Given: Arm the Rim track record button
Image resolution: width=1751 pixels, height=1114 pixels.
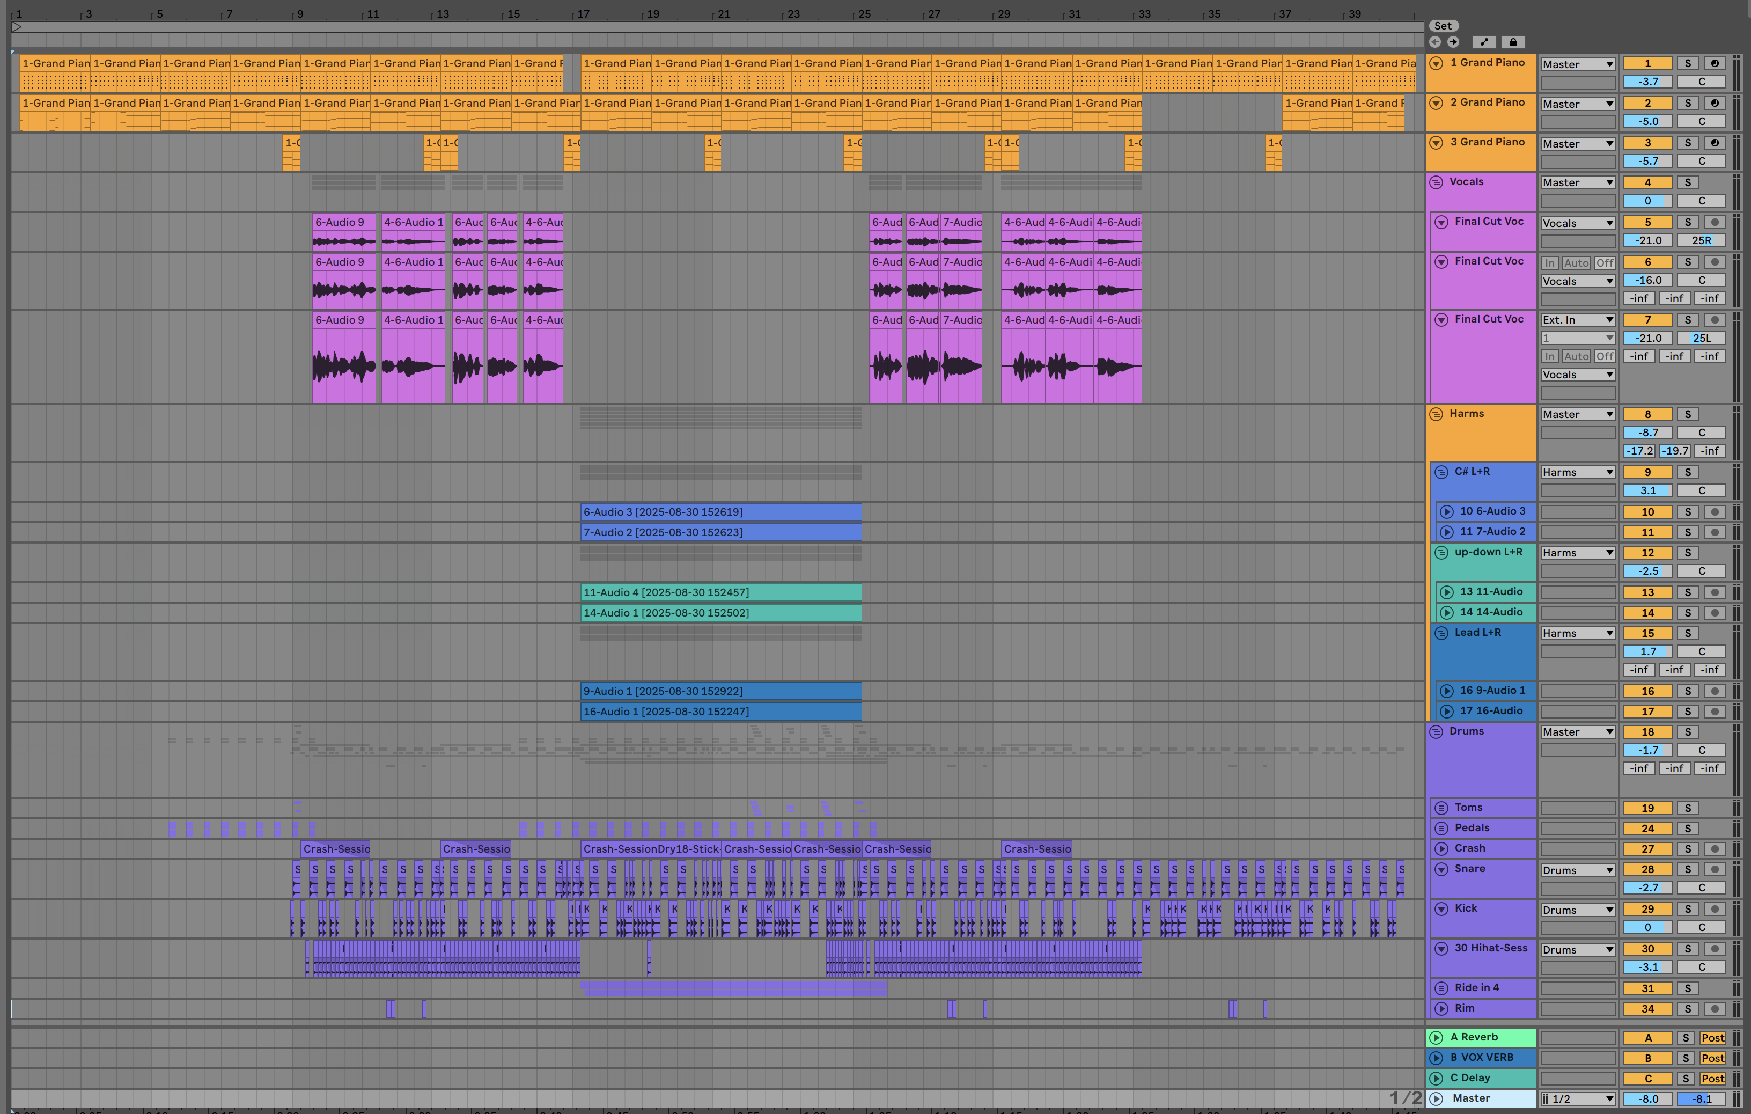Looking at the screenshot, I should point(1714,1009).
